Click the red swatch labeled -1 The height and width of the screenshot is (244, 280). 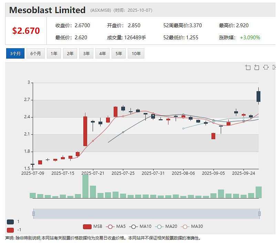10,230
